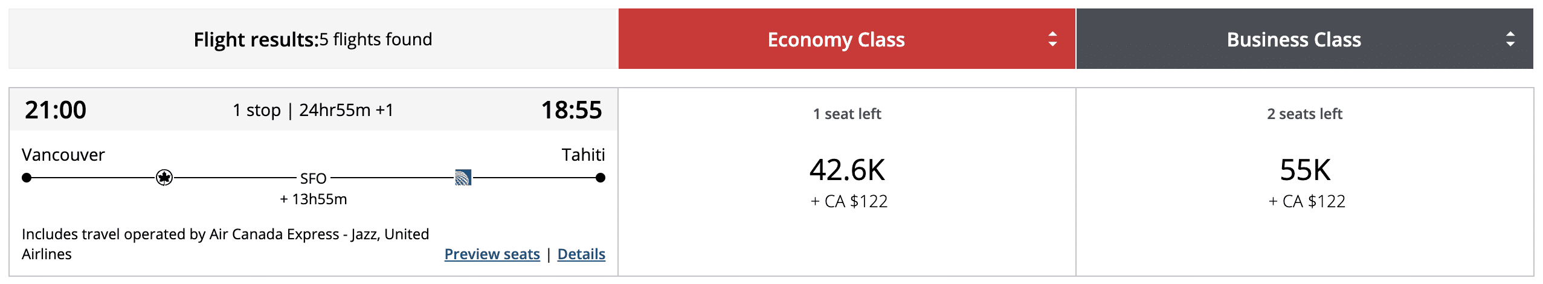1543x284 pixels.
Task: Click the Air Canada airline logo
Action: click(164, 178)
